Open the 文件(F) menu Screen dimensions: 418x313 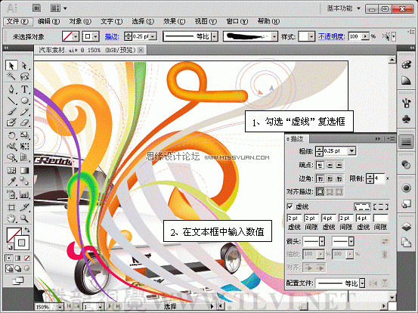[17, 21]
